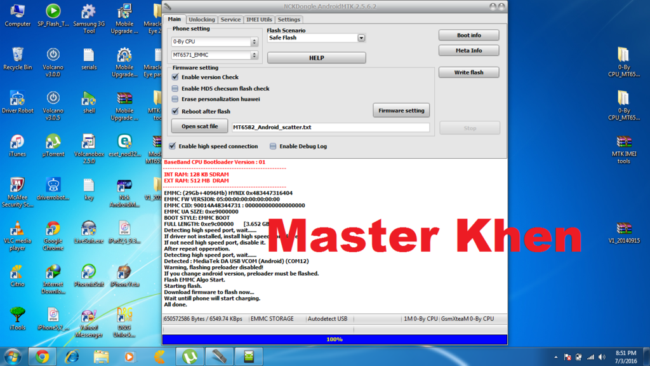Screen dimensions: 650x366
Task: Click Google Chrome in the taskbar
Action: point(43,356)
